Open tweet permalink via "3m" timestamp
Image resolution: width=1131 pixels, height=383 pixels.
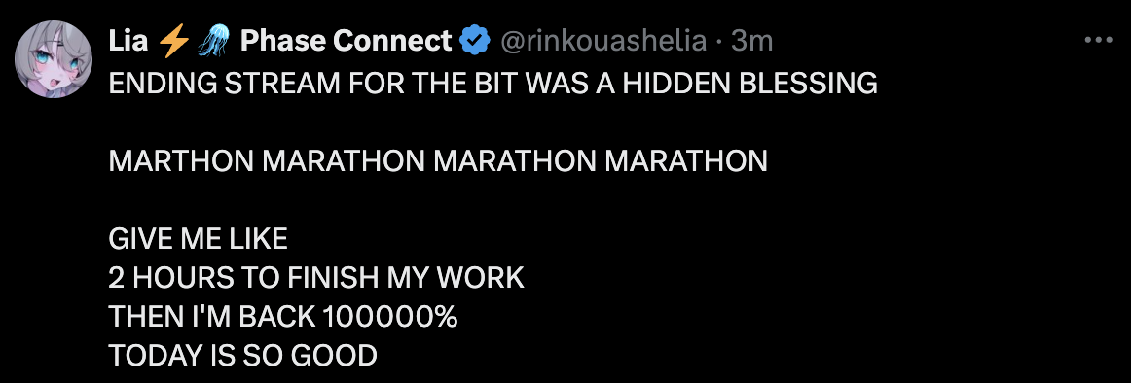751,42
